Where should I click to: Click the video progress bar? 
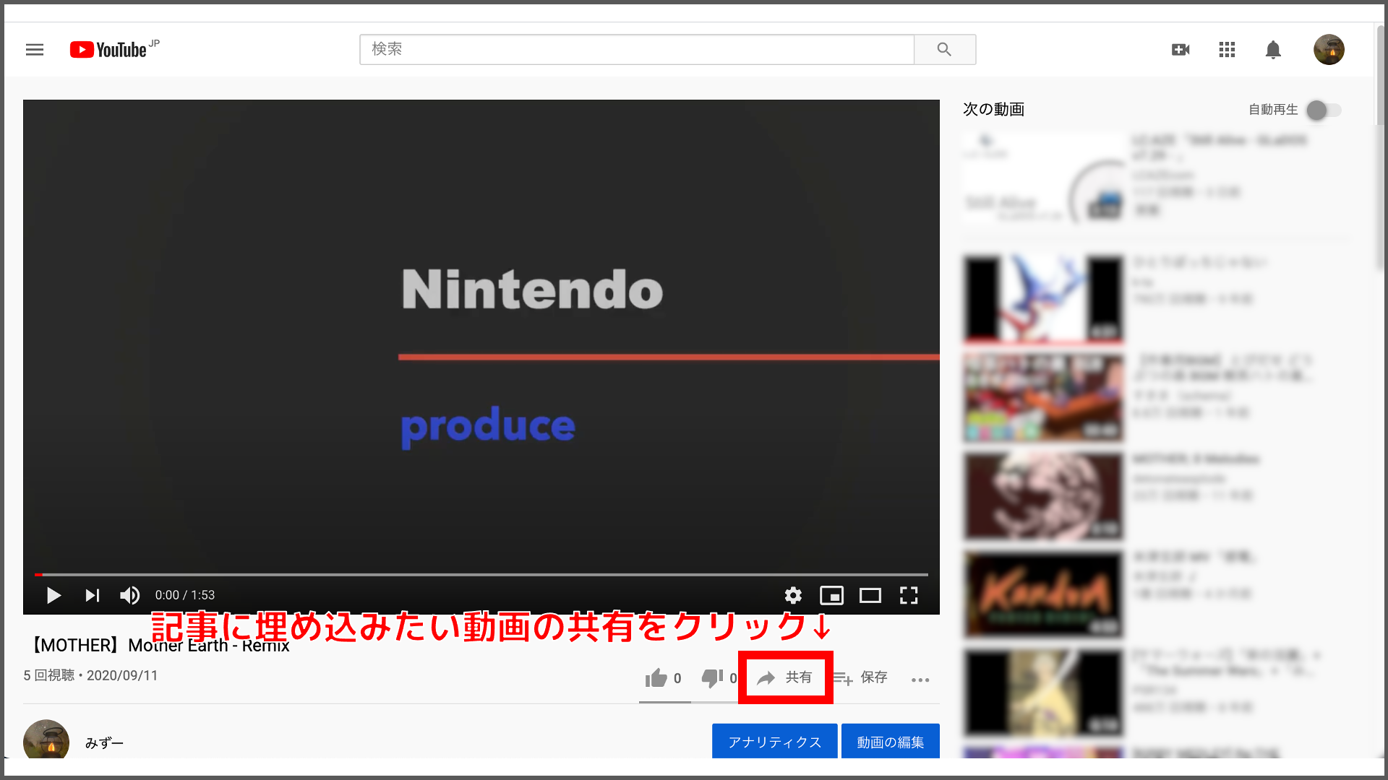[x=481, y=575]
